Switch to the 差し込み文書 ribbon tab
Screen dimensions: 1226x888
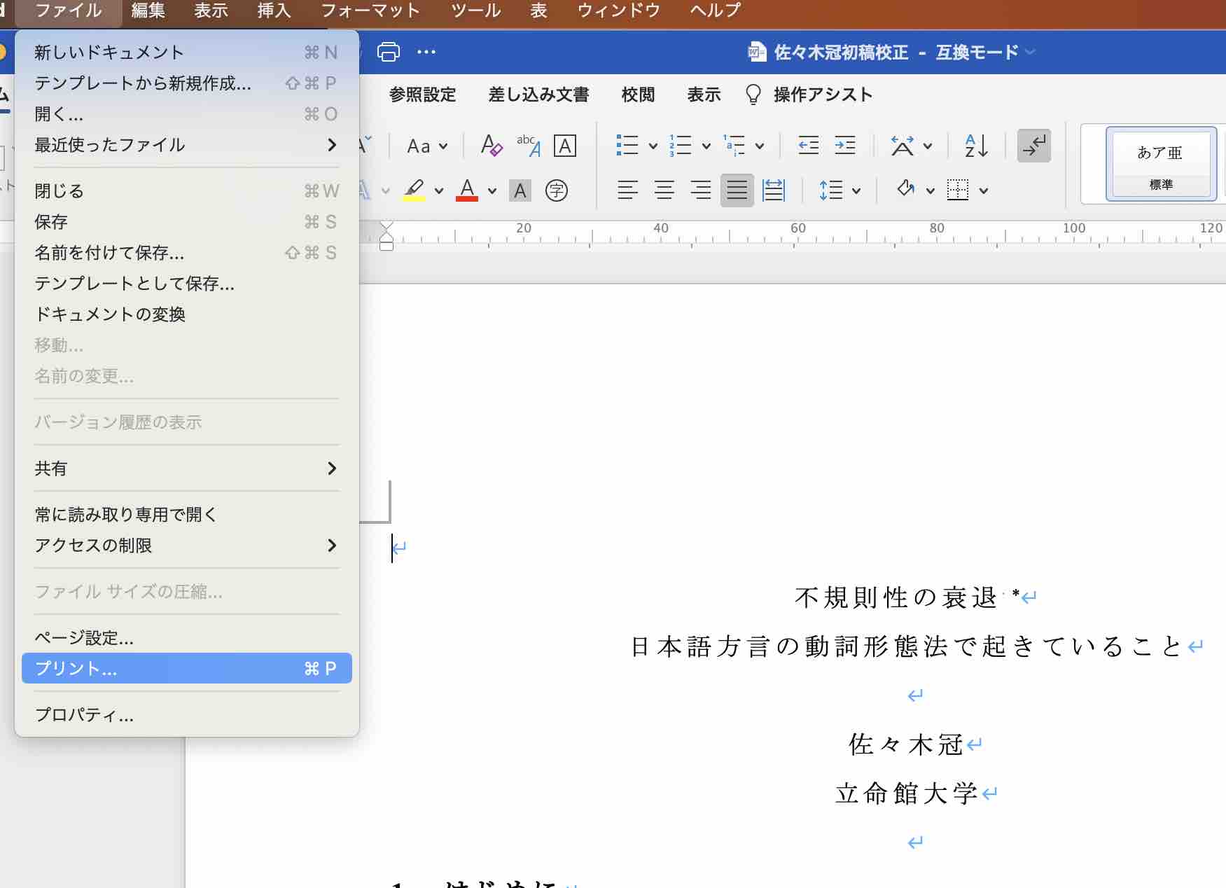click(x=539, y=95)
